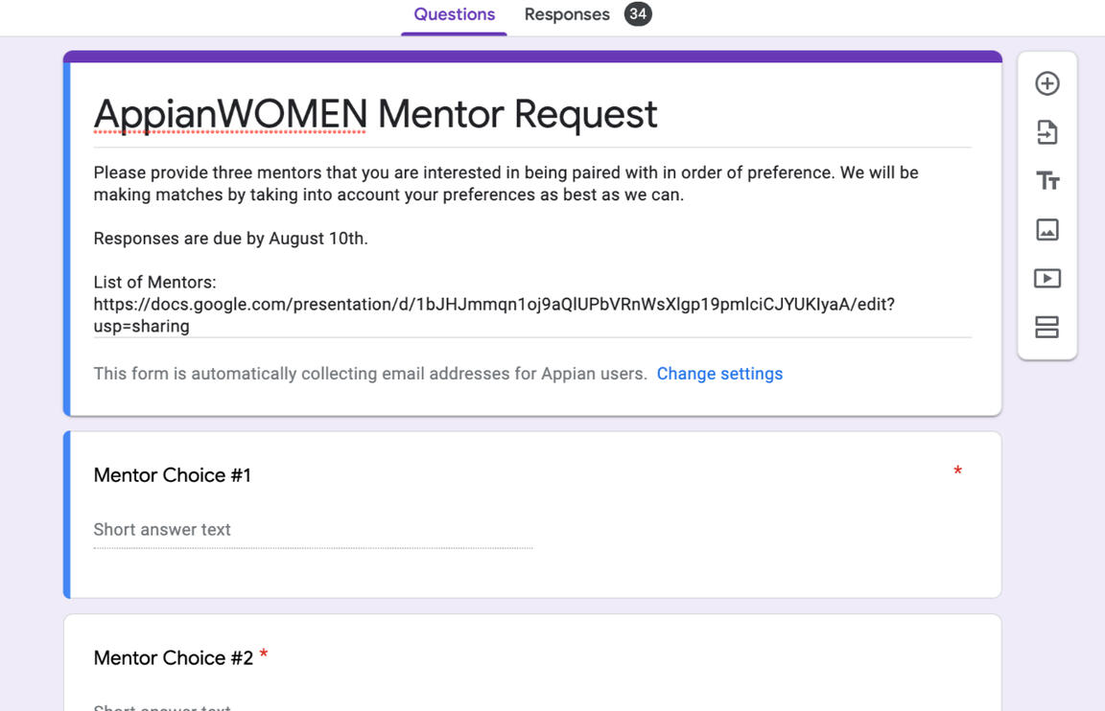The image size is (1105, 711).
Task: Click the 'Responses are due by August 10th' line
Action: pos(230,239)
